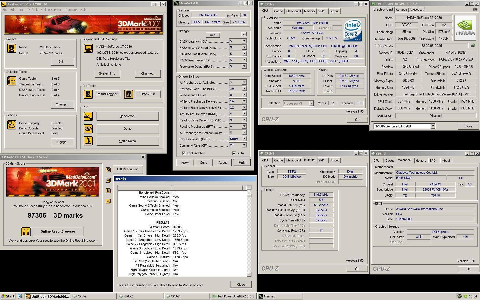This screenshot has width=480, height=300.
Task: Open the CAS# Latency (tCL) dropdown
Action: [244, 41]
